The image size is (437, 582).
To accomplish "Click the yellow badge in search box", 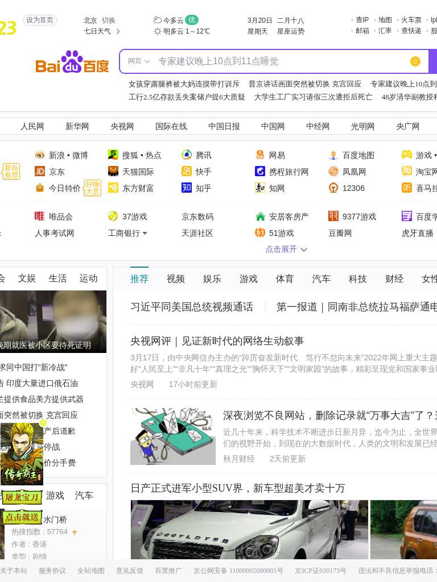I will [415, 61].
